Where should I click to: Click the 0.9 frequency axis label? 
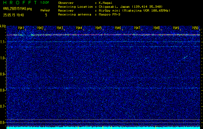3,74
